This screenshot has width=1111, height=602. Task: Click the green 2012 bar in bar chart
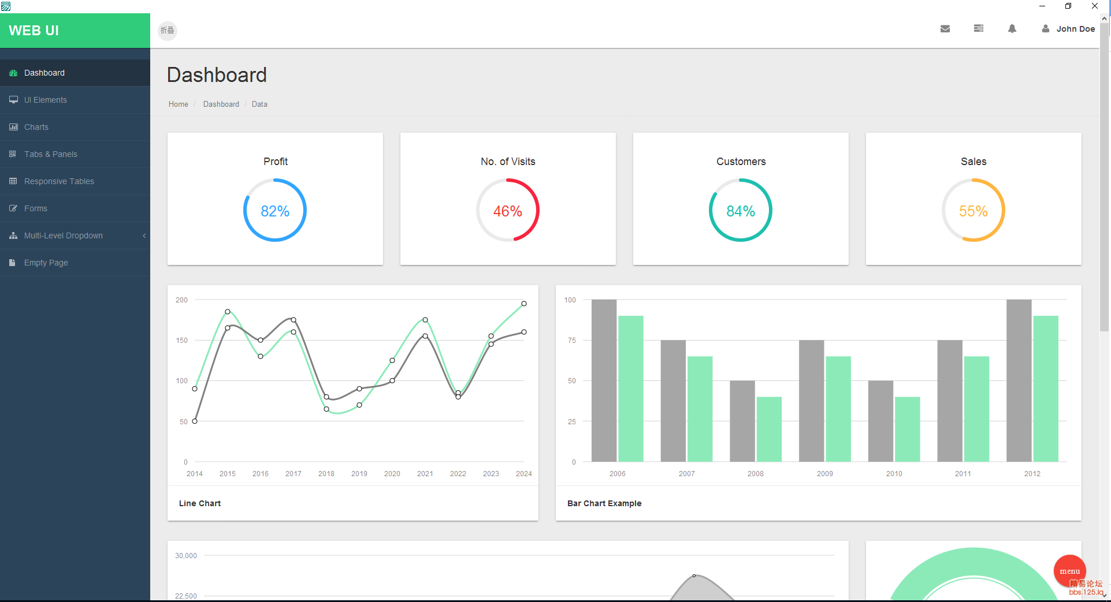pyautogui.click(x=1046, y=388)
